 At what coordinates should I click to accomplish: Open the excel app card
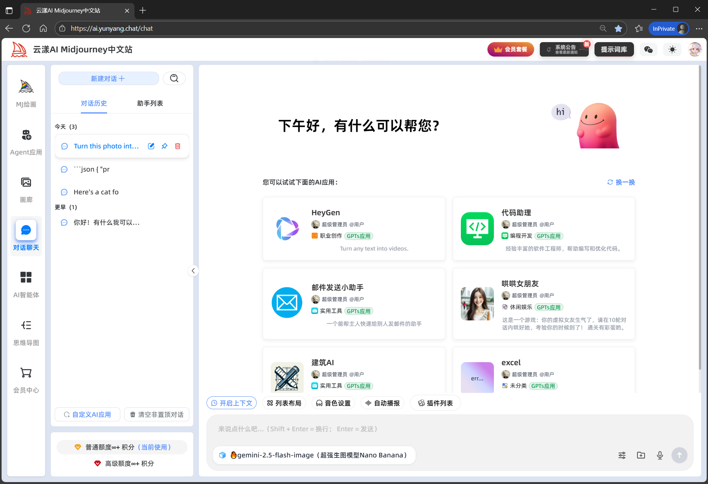tap(544, 370)
